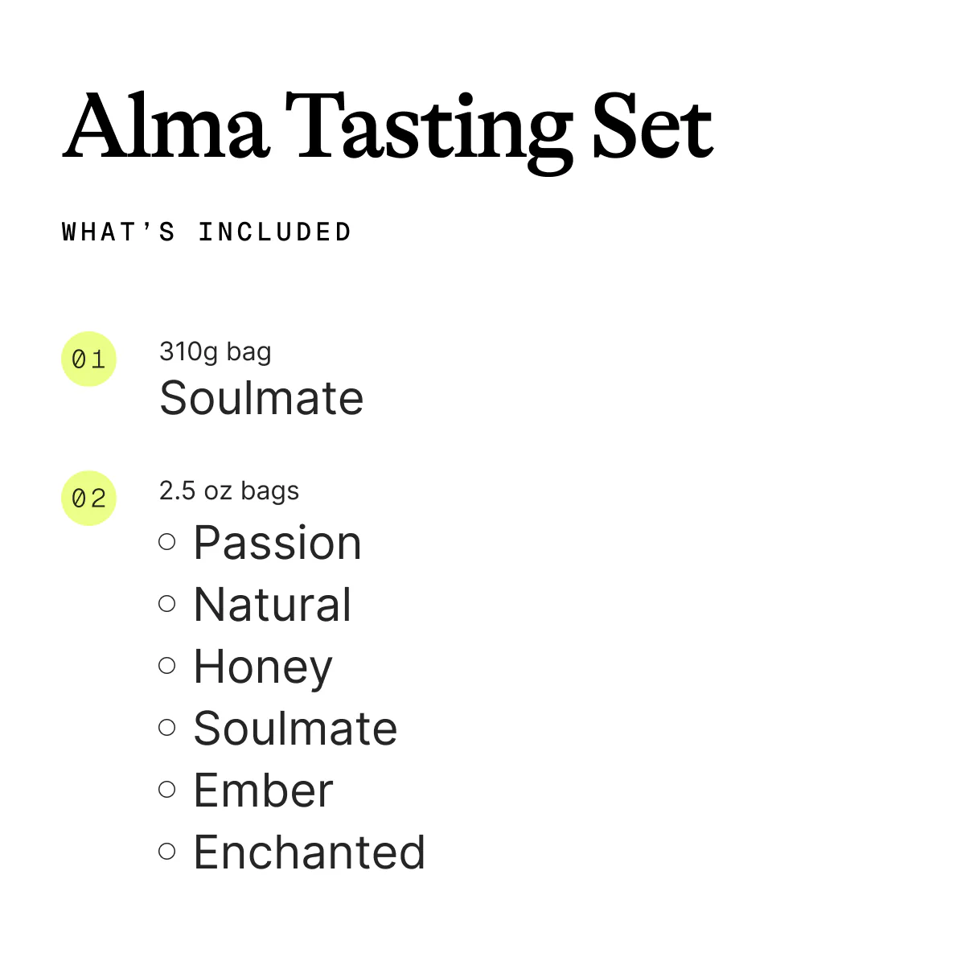The width and height of the screenshot is (965, 965).
Task: Select the Natural list item text
Action: click(x=273, y=605)
